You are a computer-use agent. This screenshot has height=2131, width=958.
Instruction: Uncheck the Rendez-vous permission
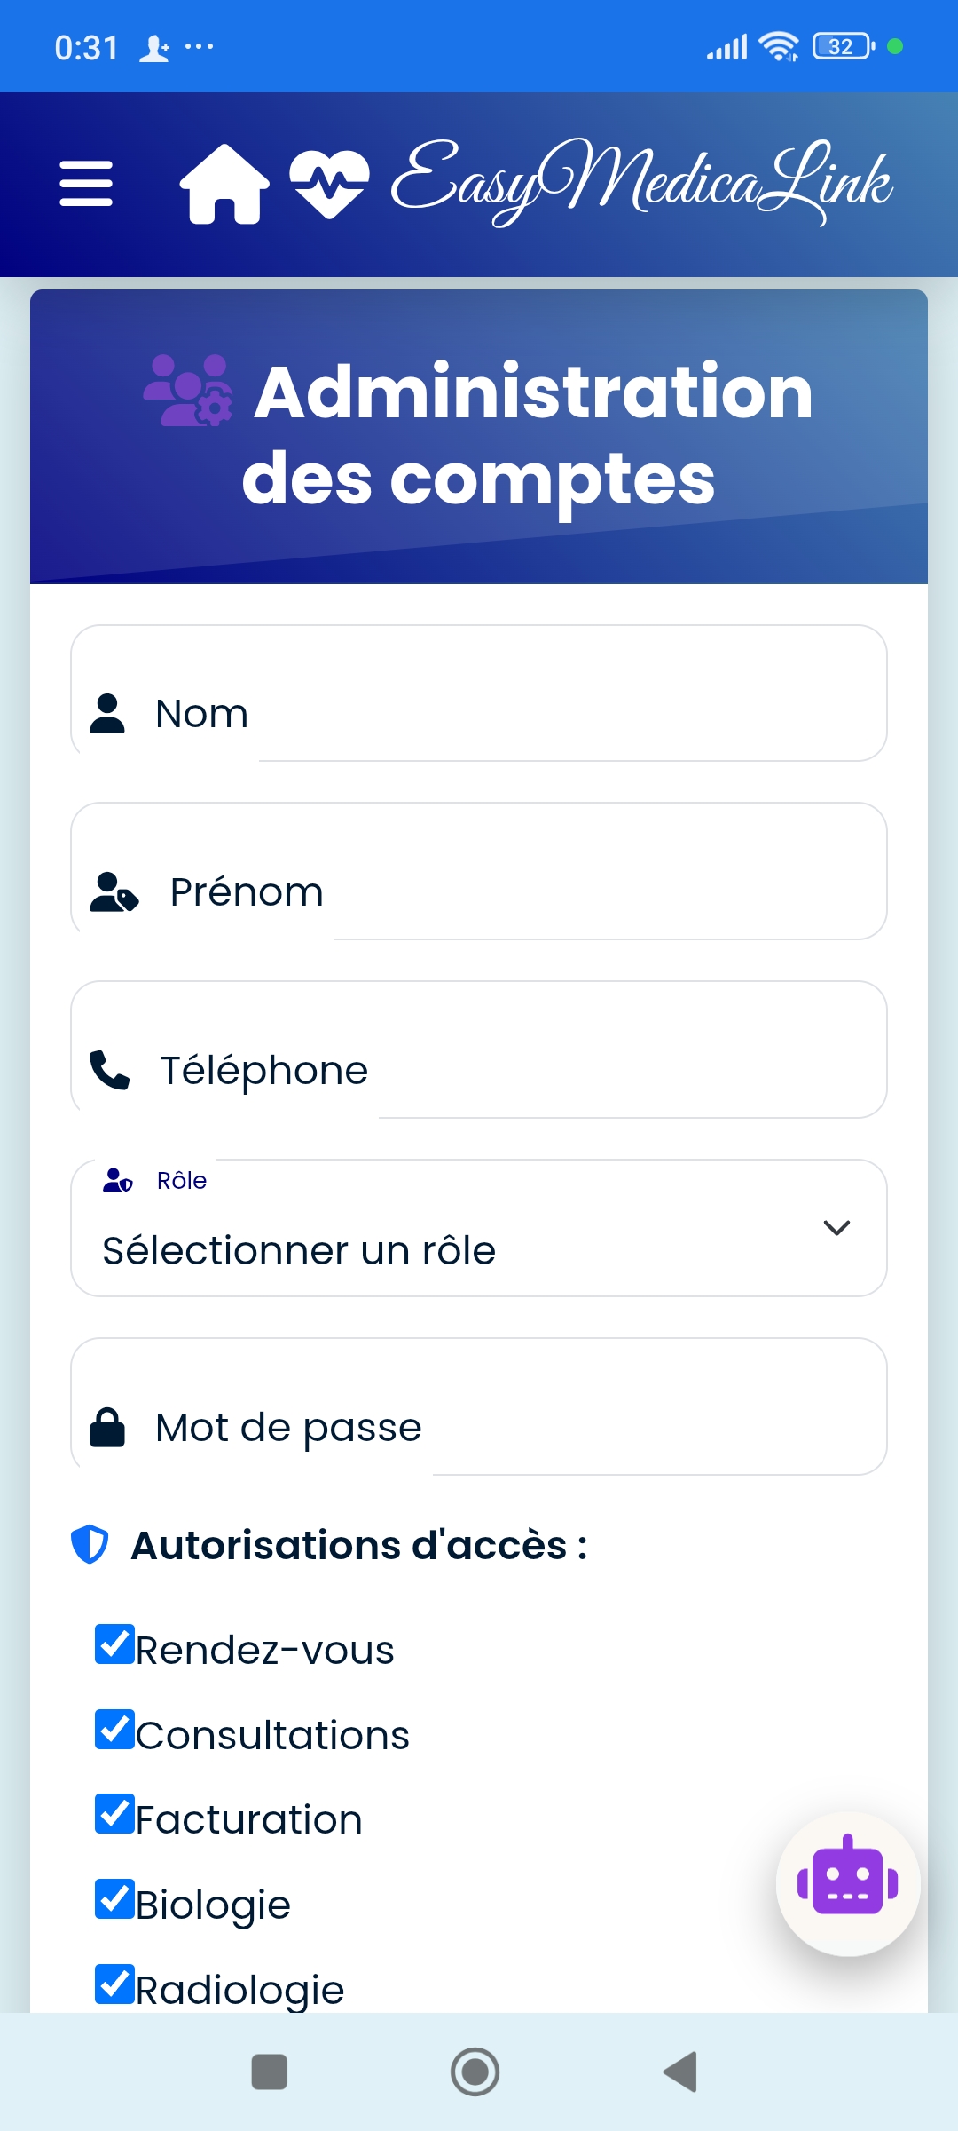pyautogui.click(x=115, y=1644)
